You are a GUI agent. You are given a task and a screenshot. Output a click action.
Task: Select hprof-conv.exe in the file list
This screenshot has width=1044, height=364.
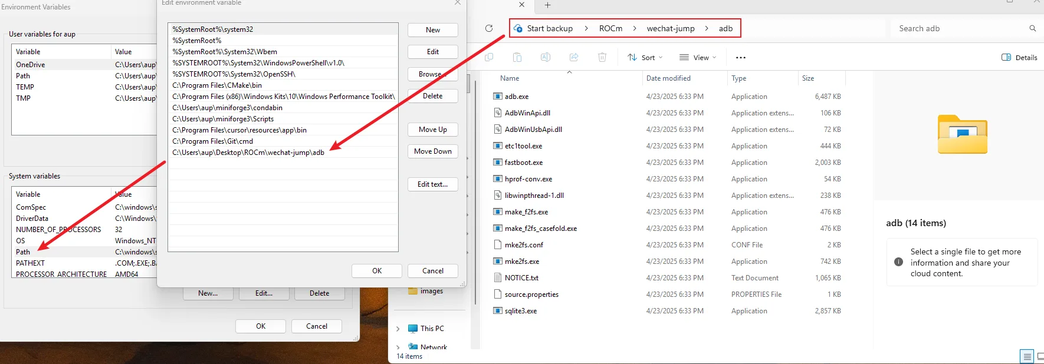tap(668, 178)
